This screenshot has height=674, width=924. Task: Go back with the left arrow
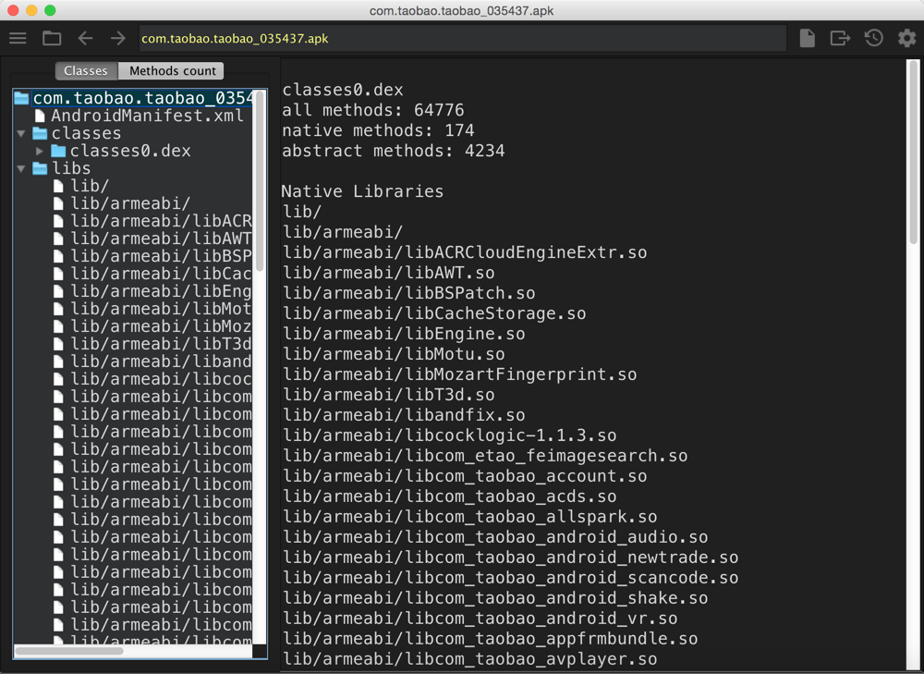click(x=85, y=39)
